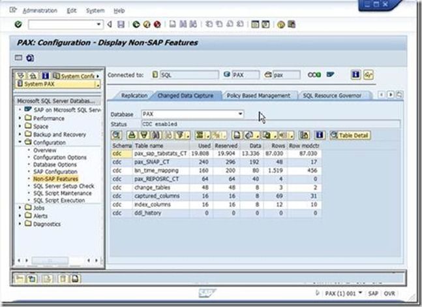This screenshot has height=307, width=422.
Task: Click the grid Export icon
Action: [268, 135]
